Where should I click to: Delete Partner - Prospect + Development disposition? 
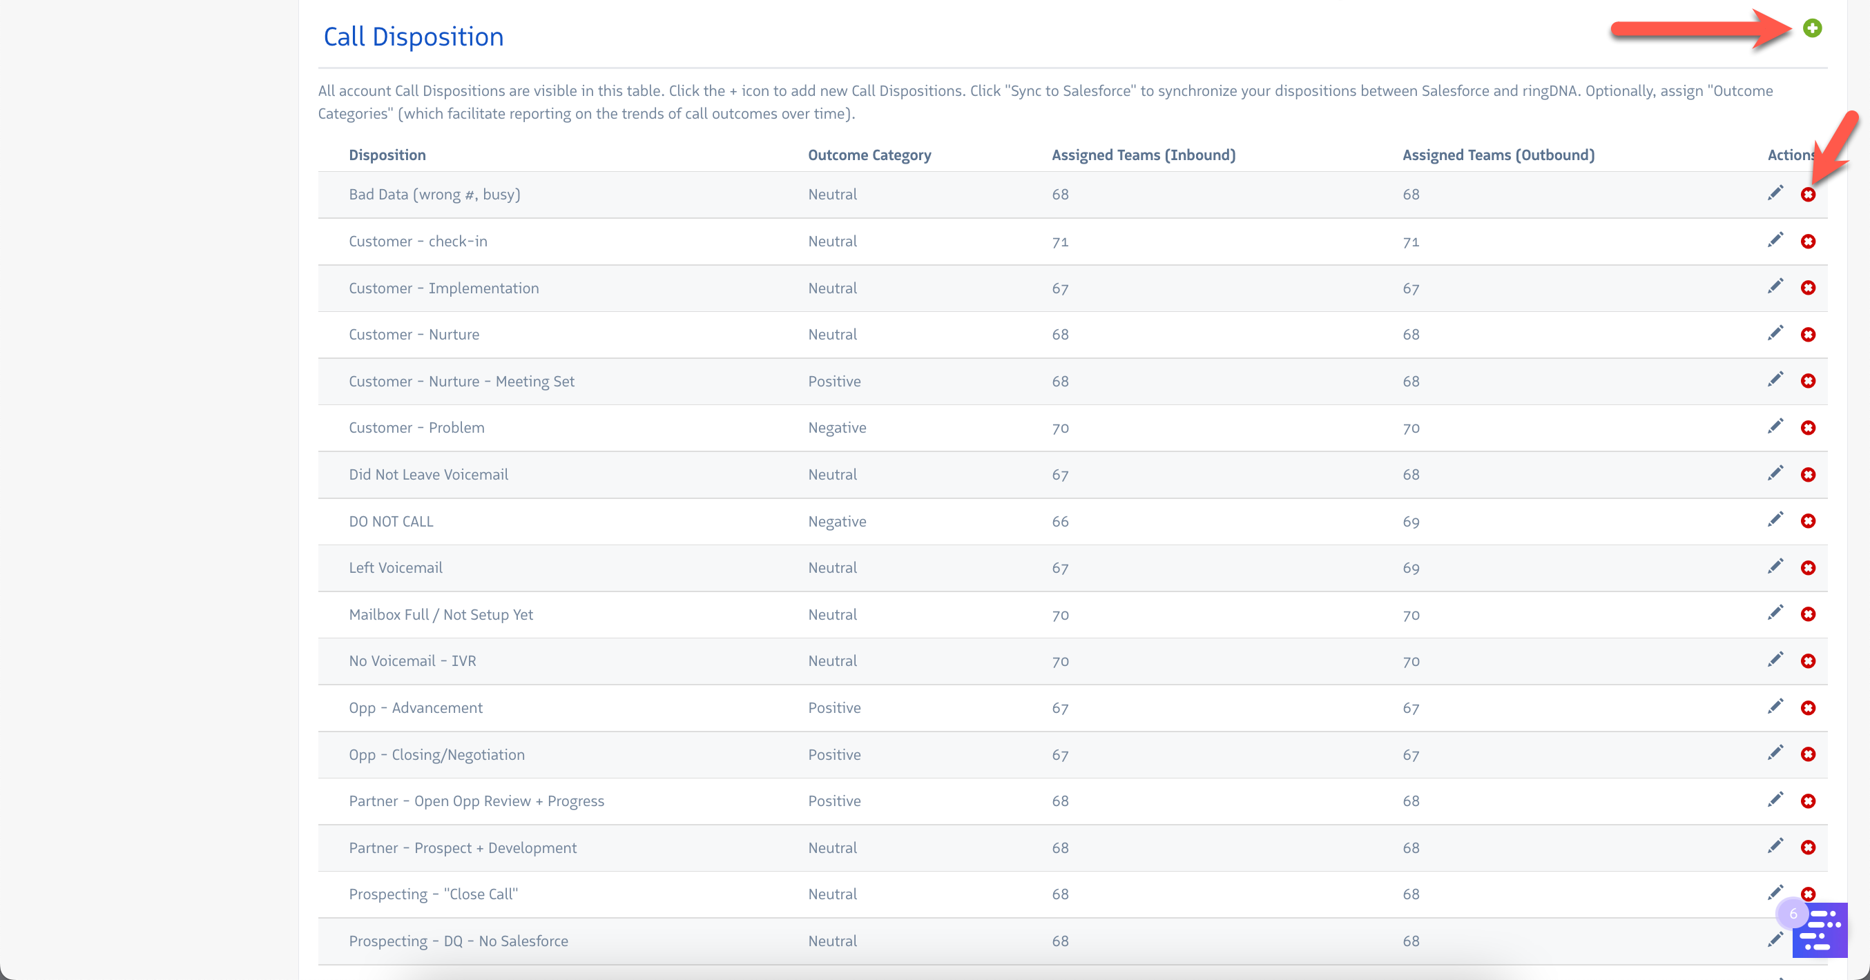pos(1808,847)
